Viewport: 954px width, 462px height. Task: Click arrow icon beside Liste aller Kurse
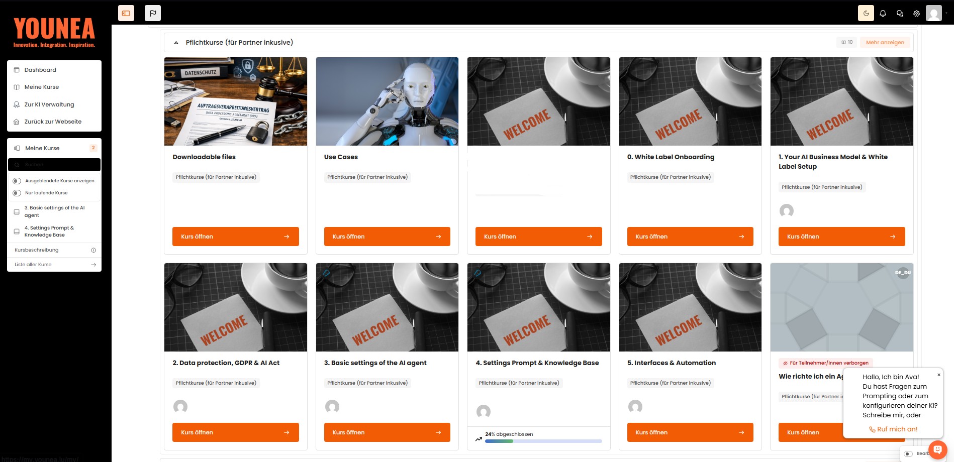click(93, 265)
